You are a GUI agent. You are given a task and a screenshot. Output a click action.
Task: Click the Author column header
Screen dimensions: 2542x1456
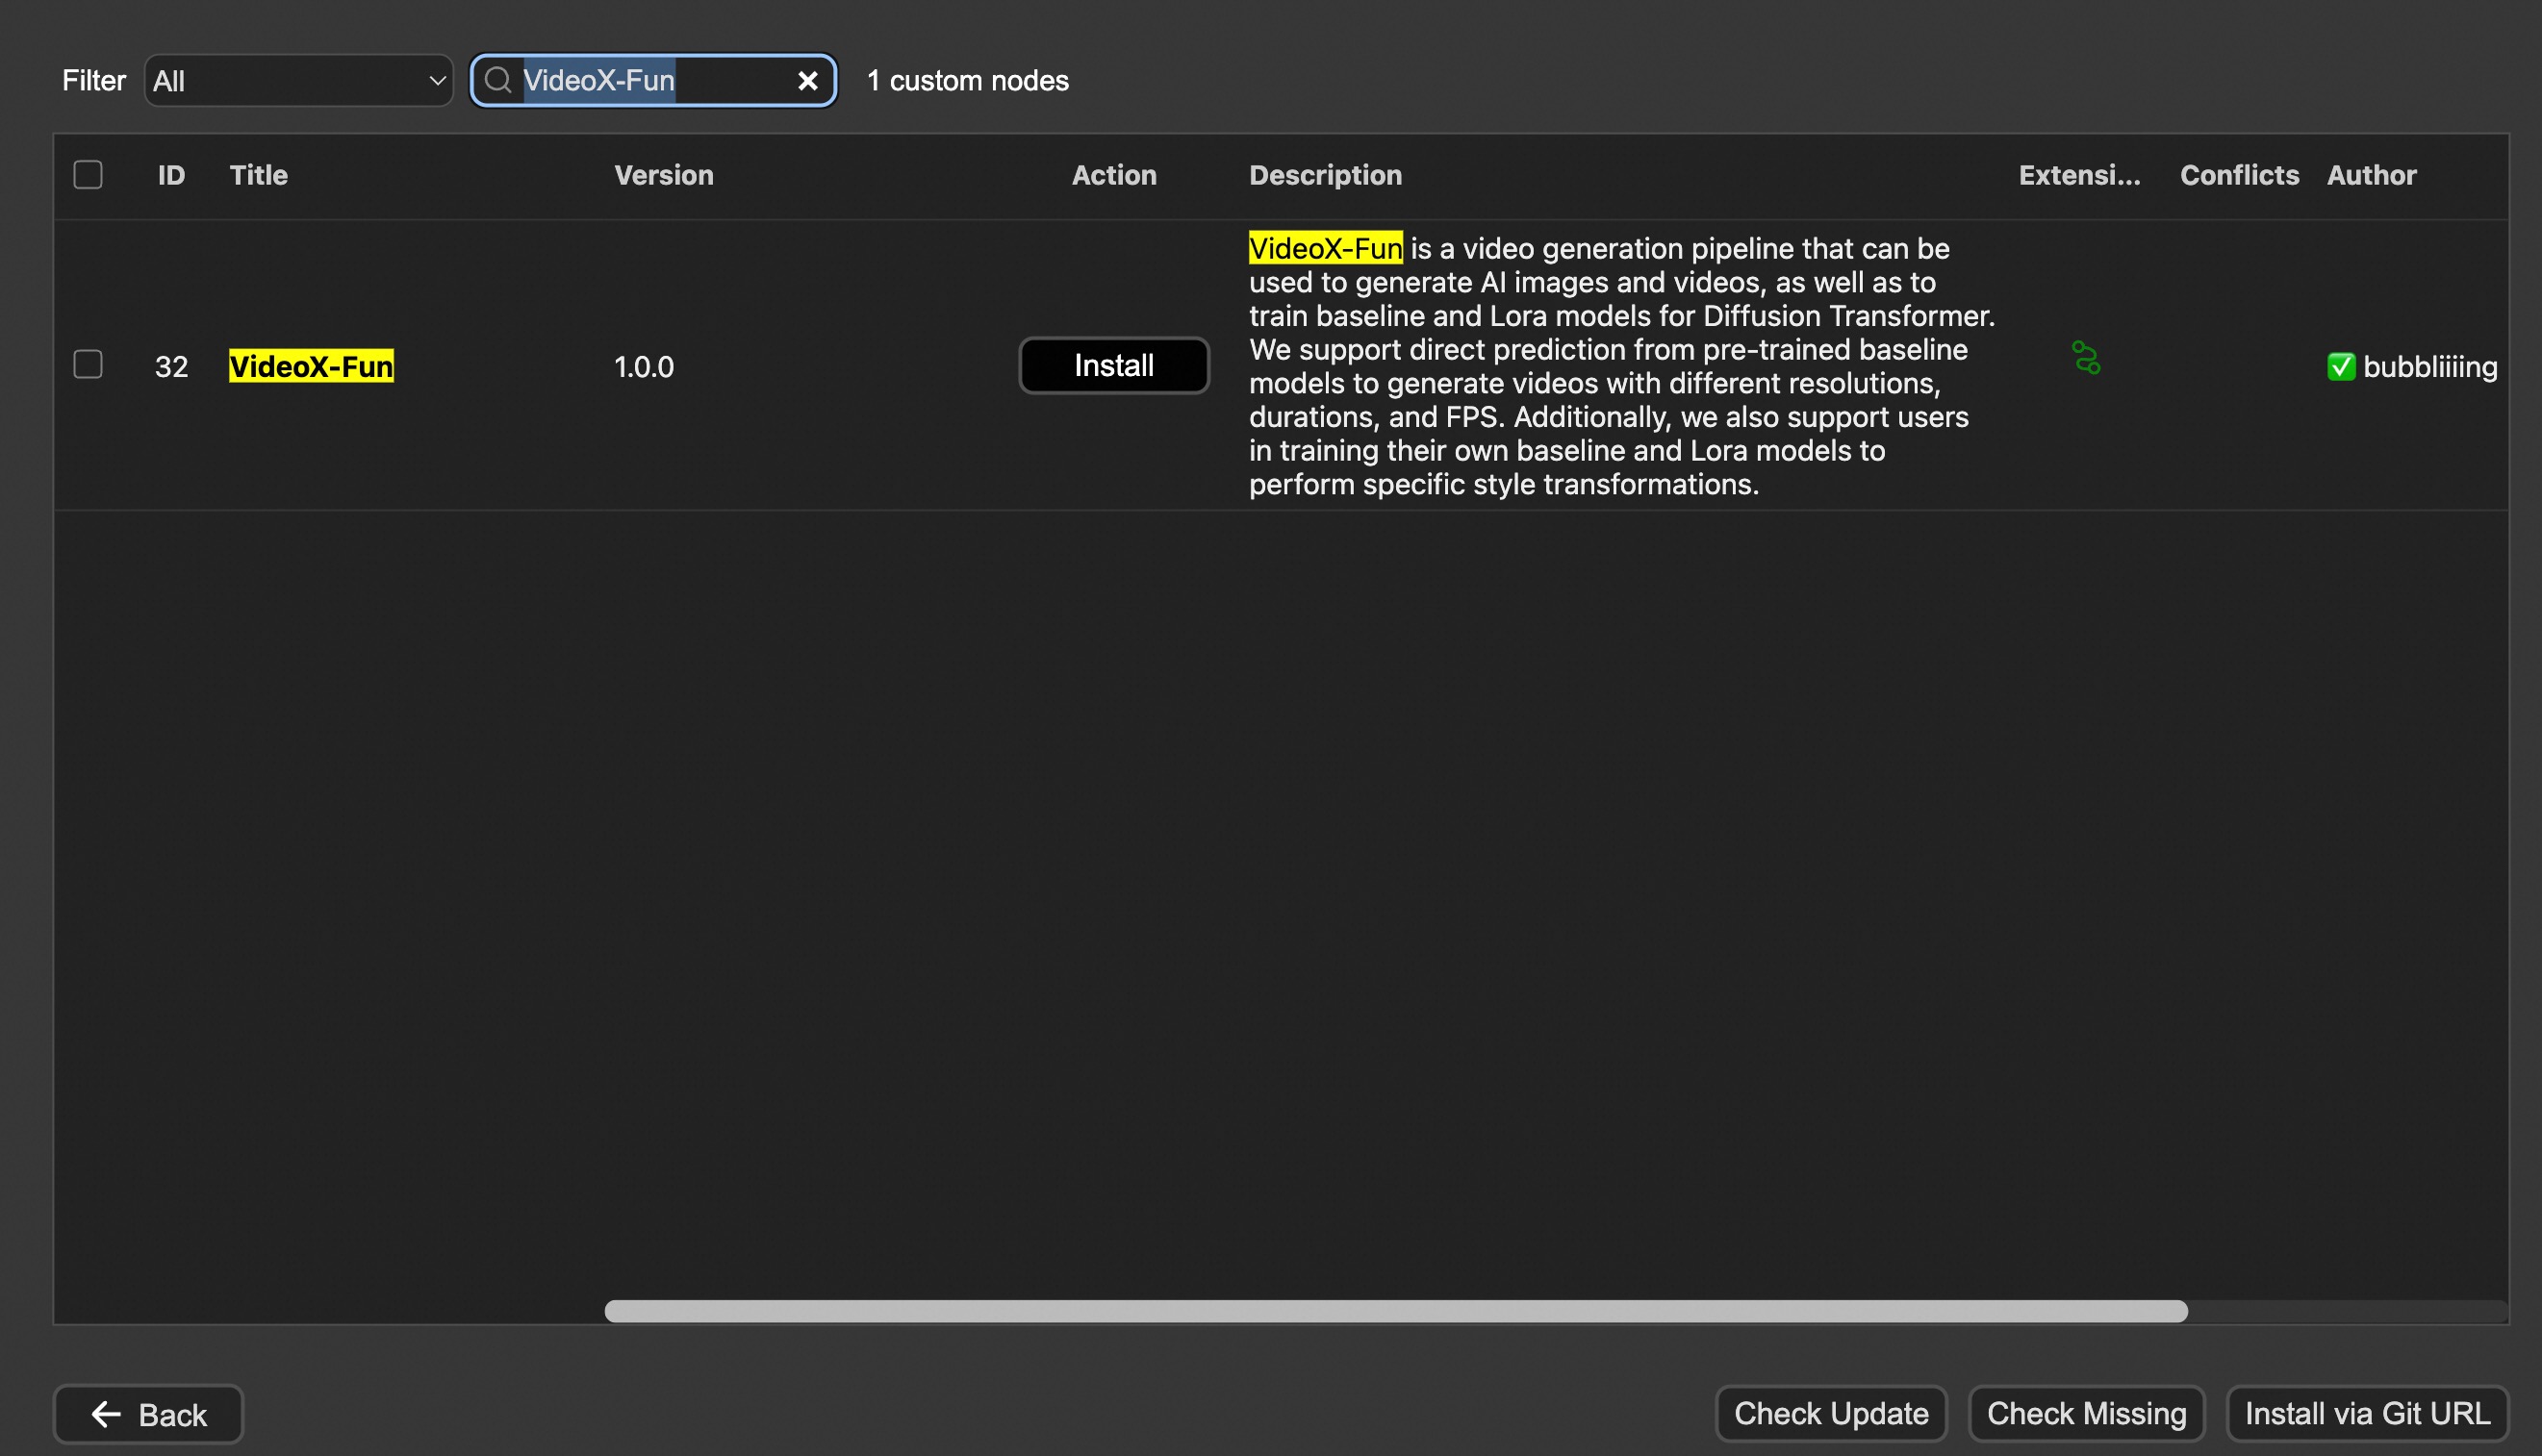click(2371, 175)
